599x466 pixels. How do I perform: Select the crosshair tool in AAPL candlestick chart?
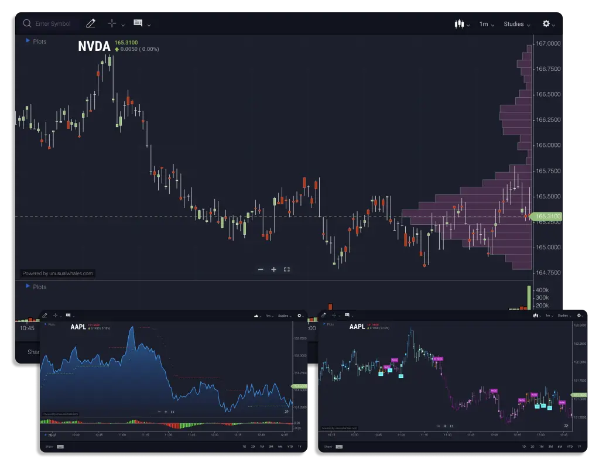[x=334, y=315]
